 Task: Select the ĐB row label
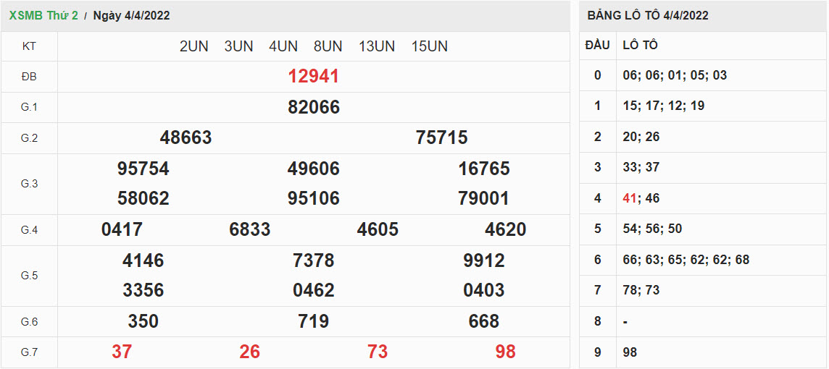[x=29, y=77]
